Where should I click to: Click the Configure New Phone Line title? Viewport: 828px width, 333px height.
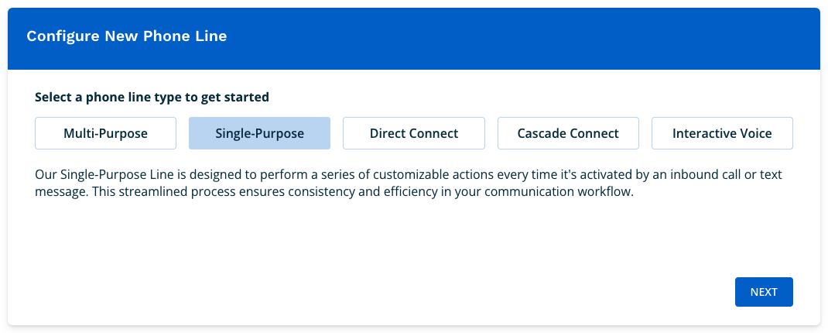[126, 36]
